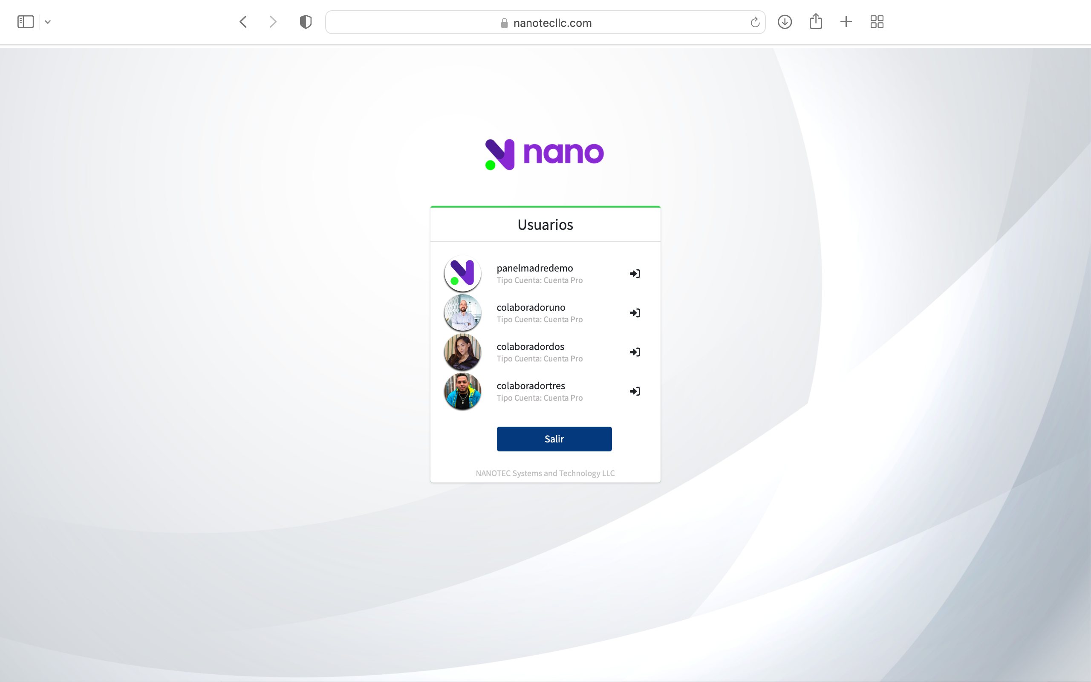Click the colaboradordos username text
This screenshot has width=1091, height=682.
530,347
